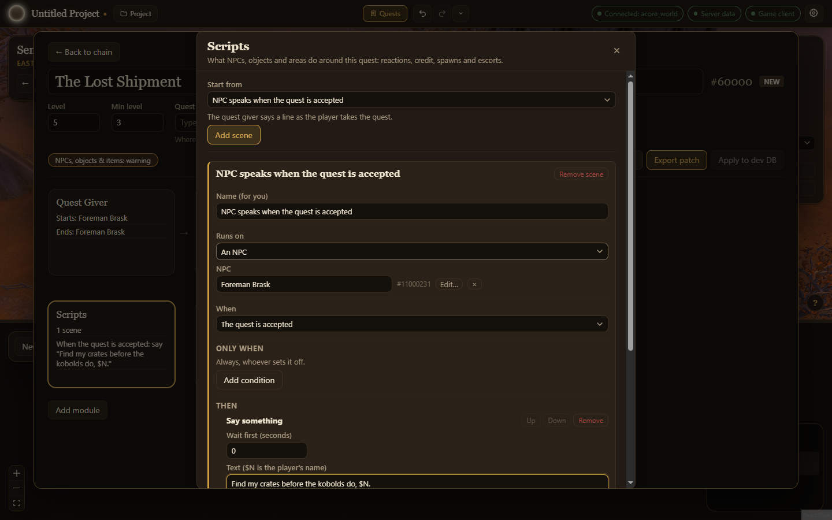Viewport: 832px width, 520px height.
Task: Open the Quests button in the top bar
Action: pos(385,13)
